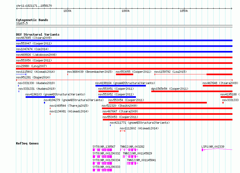Select nsv1115402 (Alsmadi2014) label

point(36,72)
